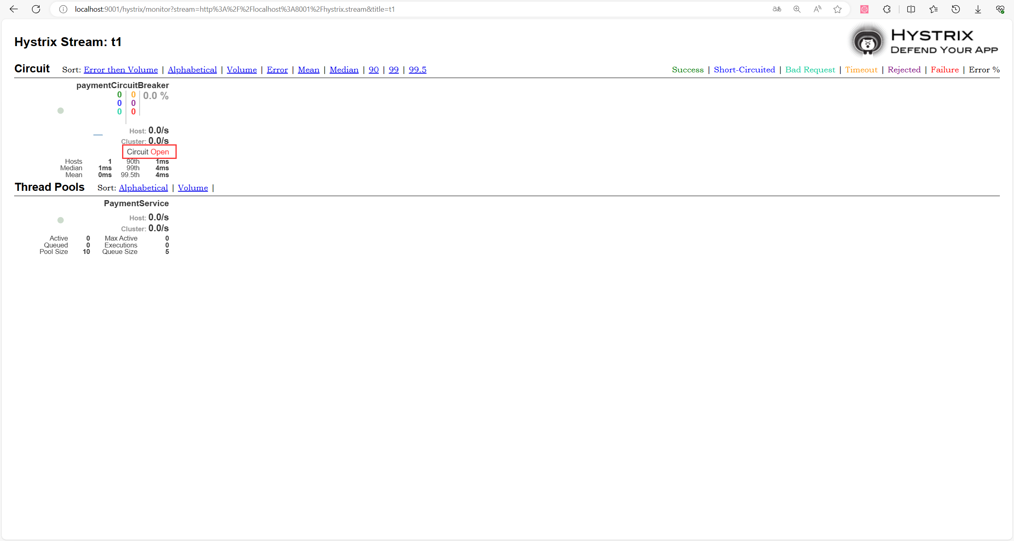
Task: Sort circuits by Error then Volume
Action: click(x=121, y=70)
